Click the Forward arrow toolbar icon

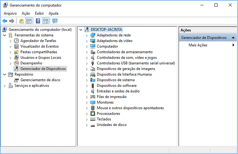(12, 21)
